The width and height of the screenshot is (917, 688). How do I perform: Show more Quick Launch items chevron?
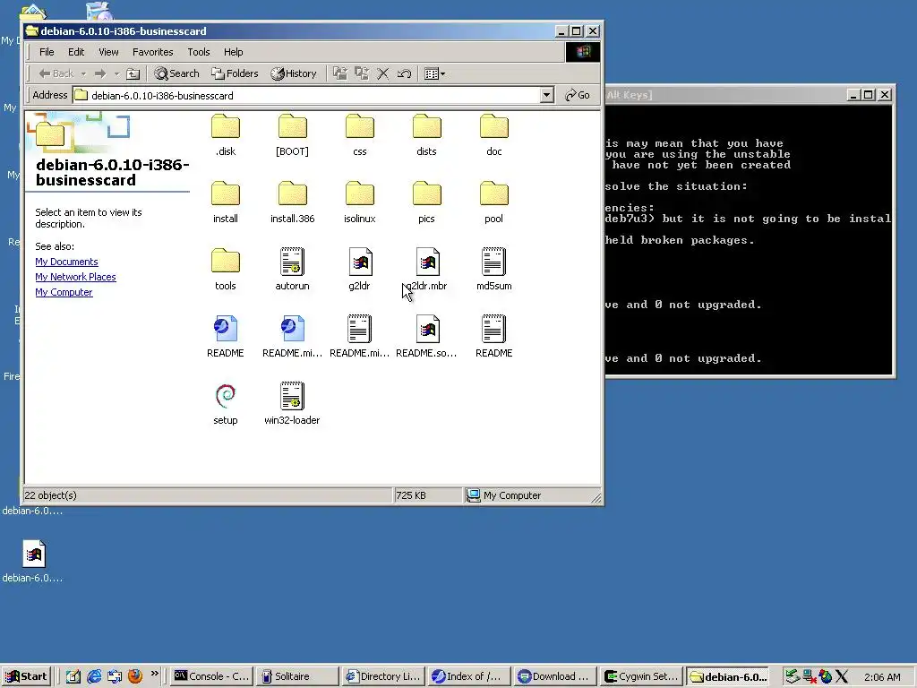click(x=154, y=674)
